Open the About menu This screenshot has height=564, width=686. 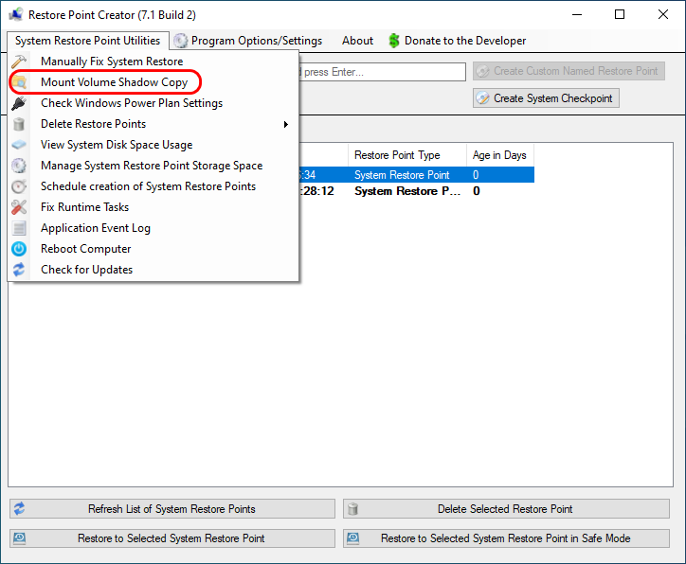tap(357, 41)
